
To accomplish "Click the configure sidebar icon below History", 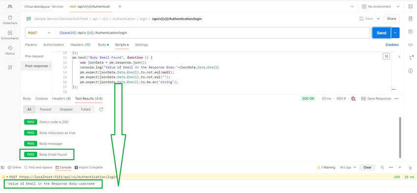I will click(x=10, y=68).
